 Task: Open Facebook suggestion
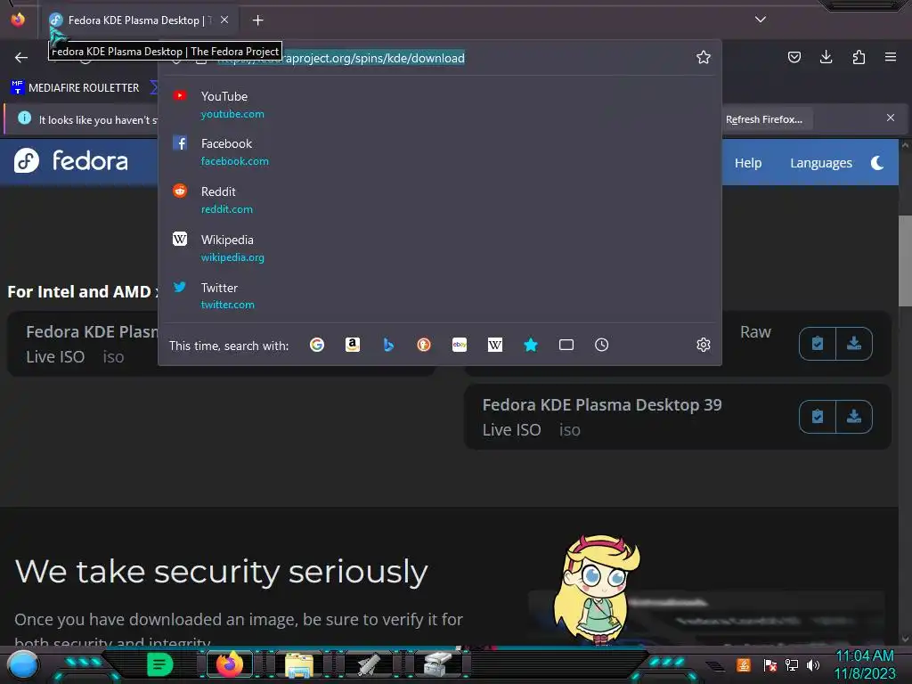pyautogui.click(x=440, y=151)
